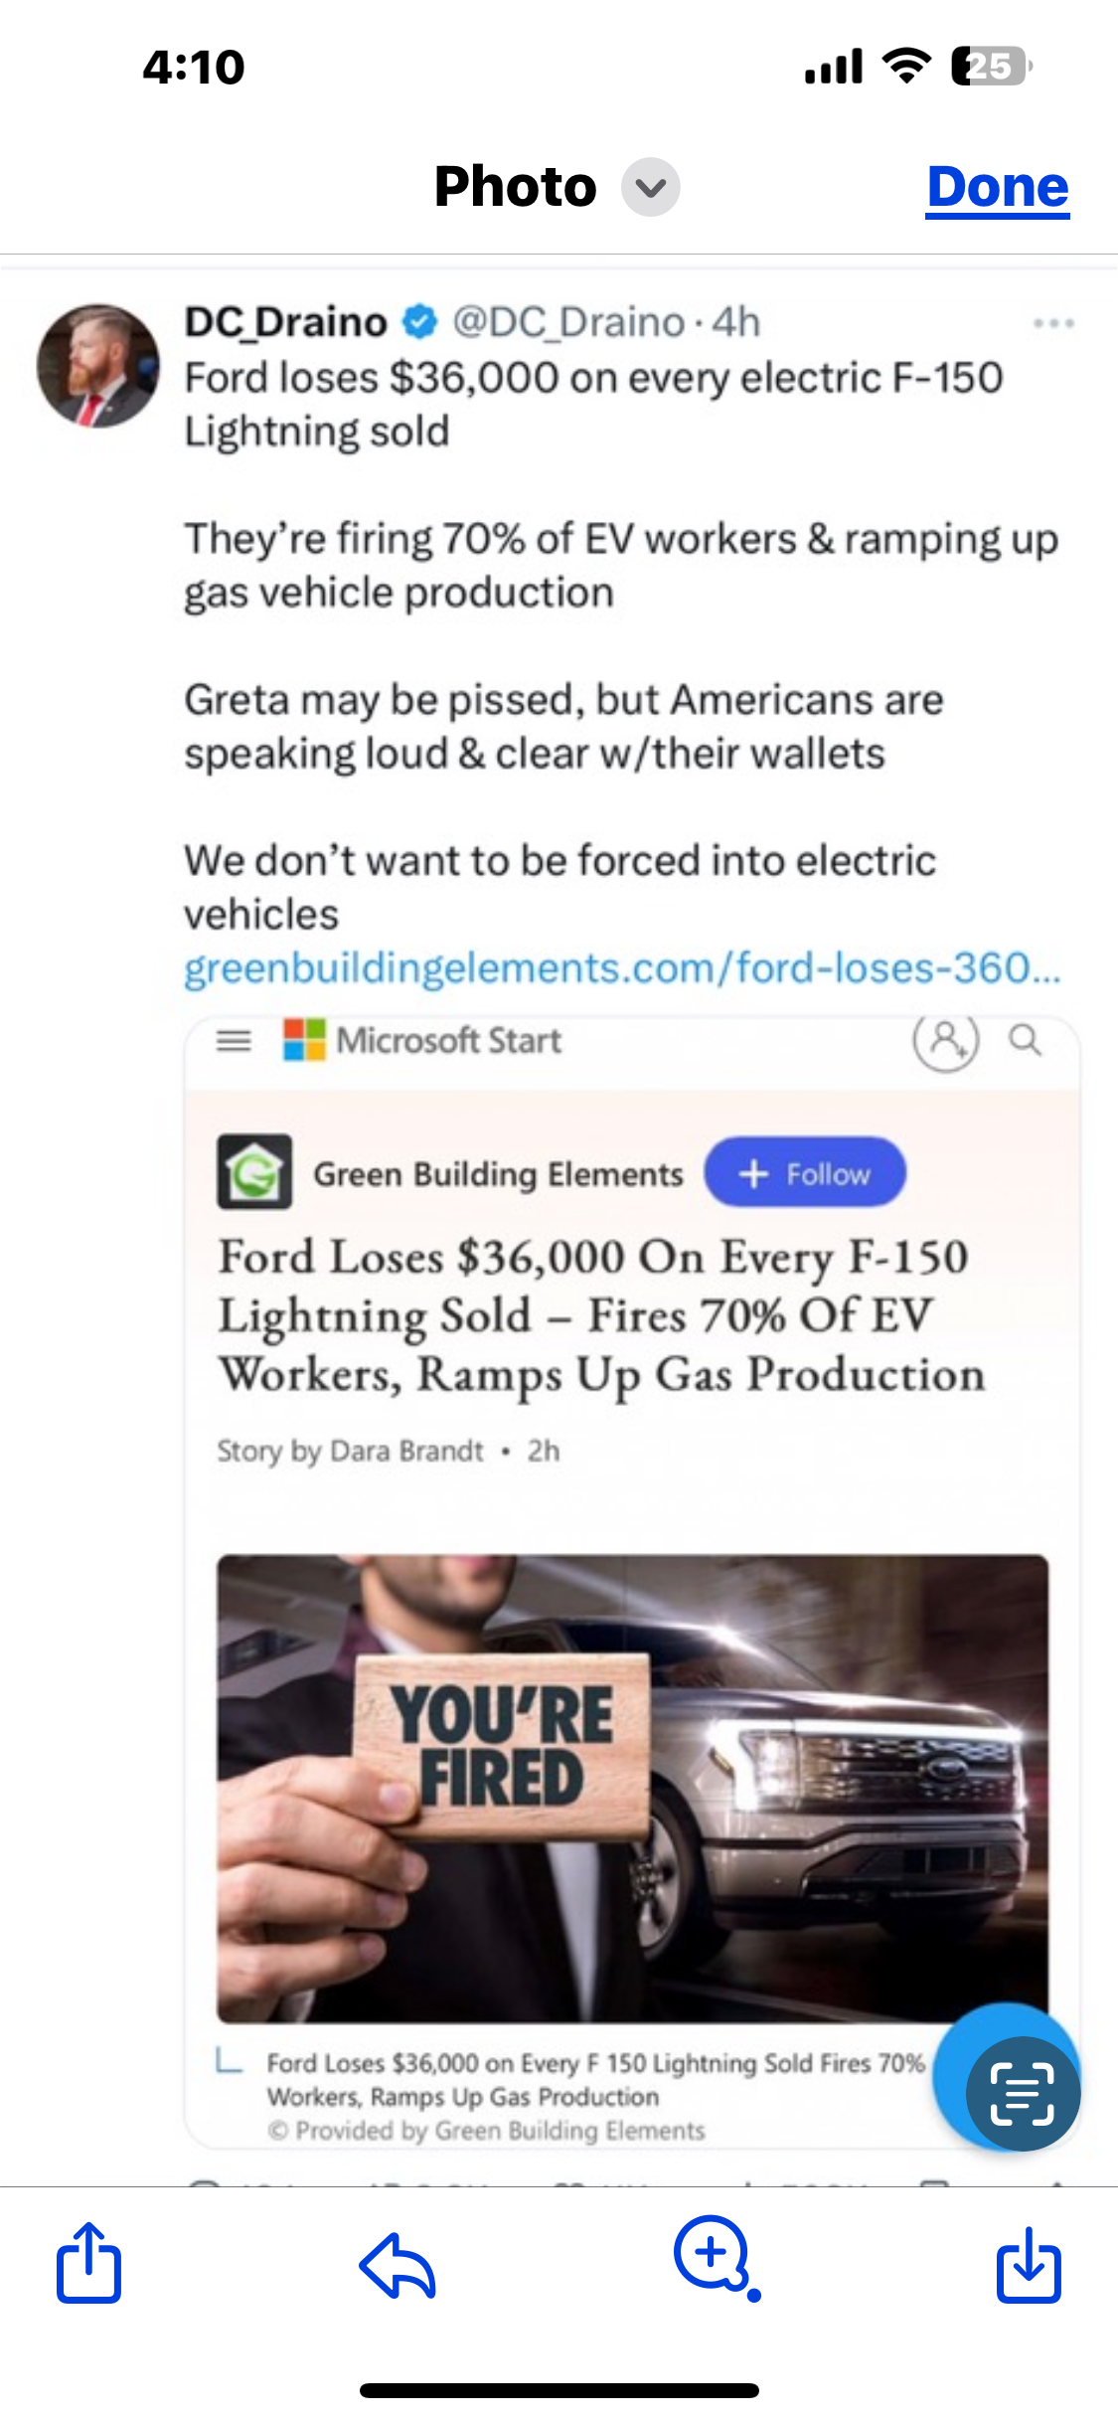Viewport: 1118px width, 2422px height.
Task: Open the greenbuildingelements.com article link
Action: pyautogui.click(x=622, y=968)
